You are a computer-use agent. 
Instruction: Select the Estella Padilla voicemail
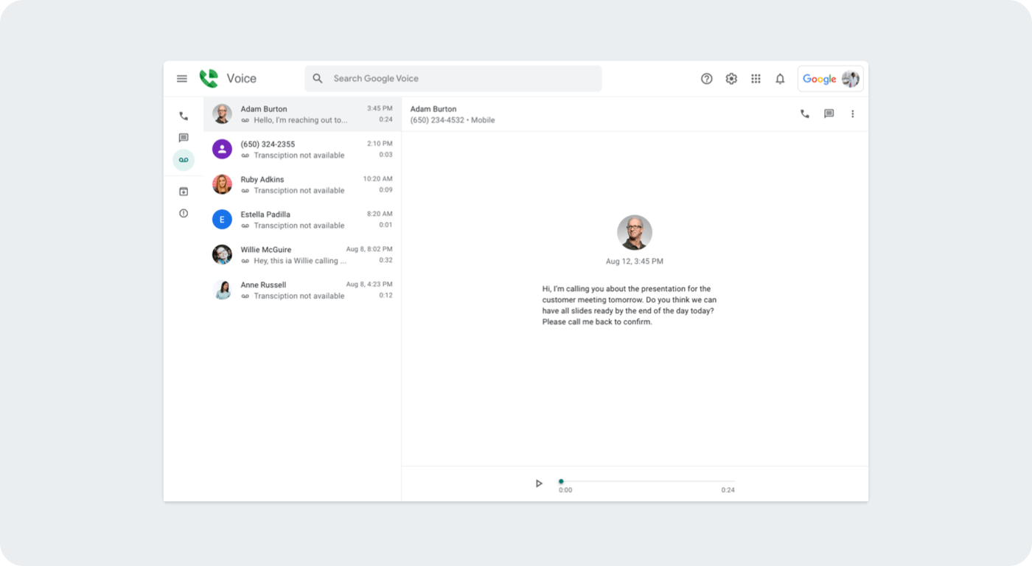[302, 219]
